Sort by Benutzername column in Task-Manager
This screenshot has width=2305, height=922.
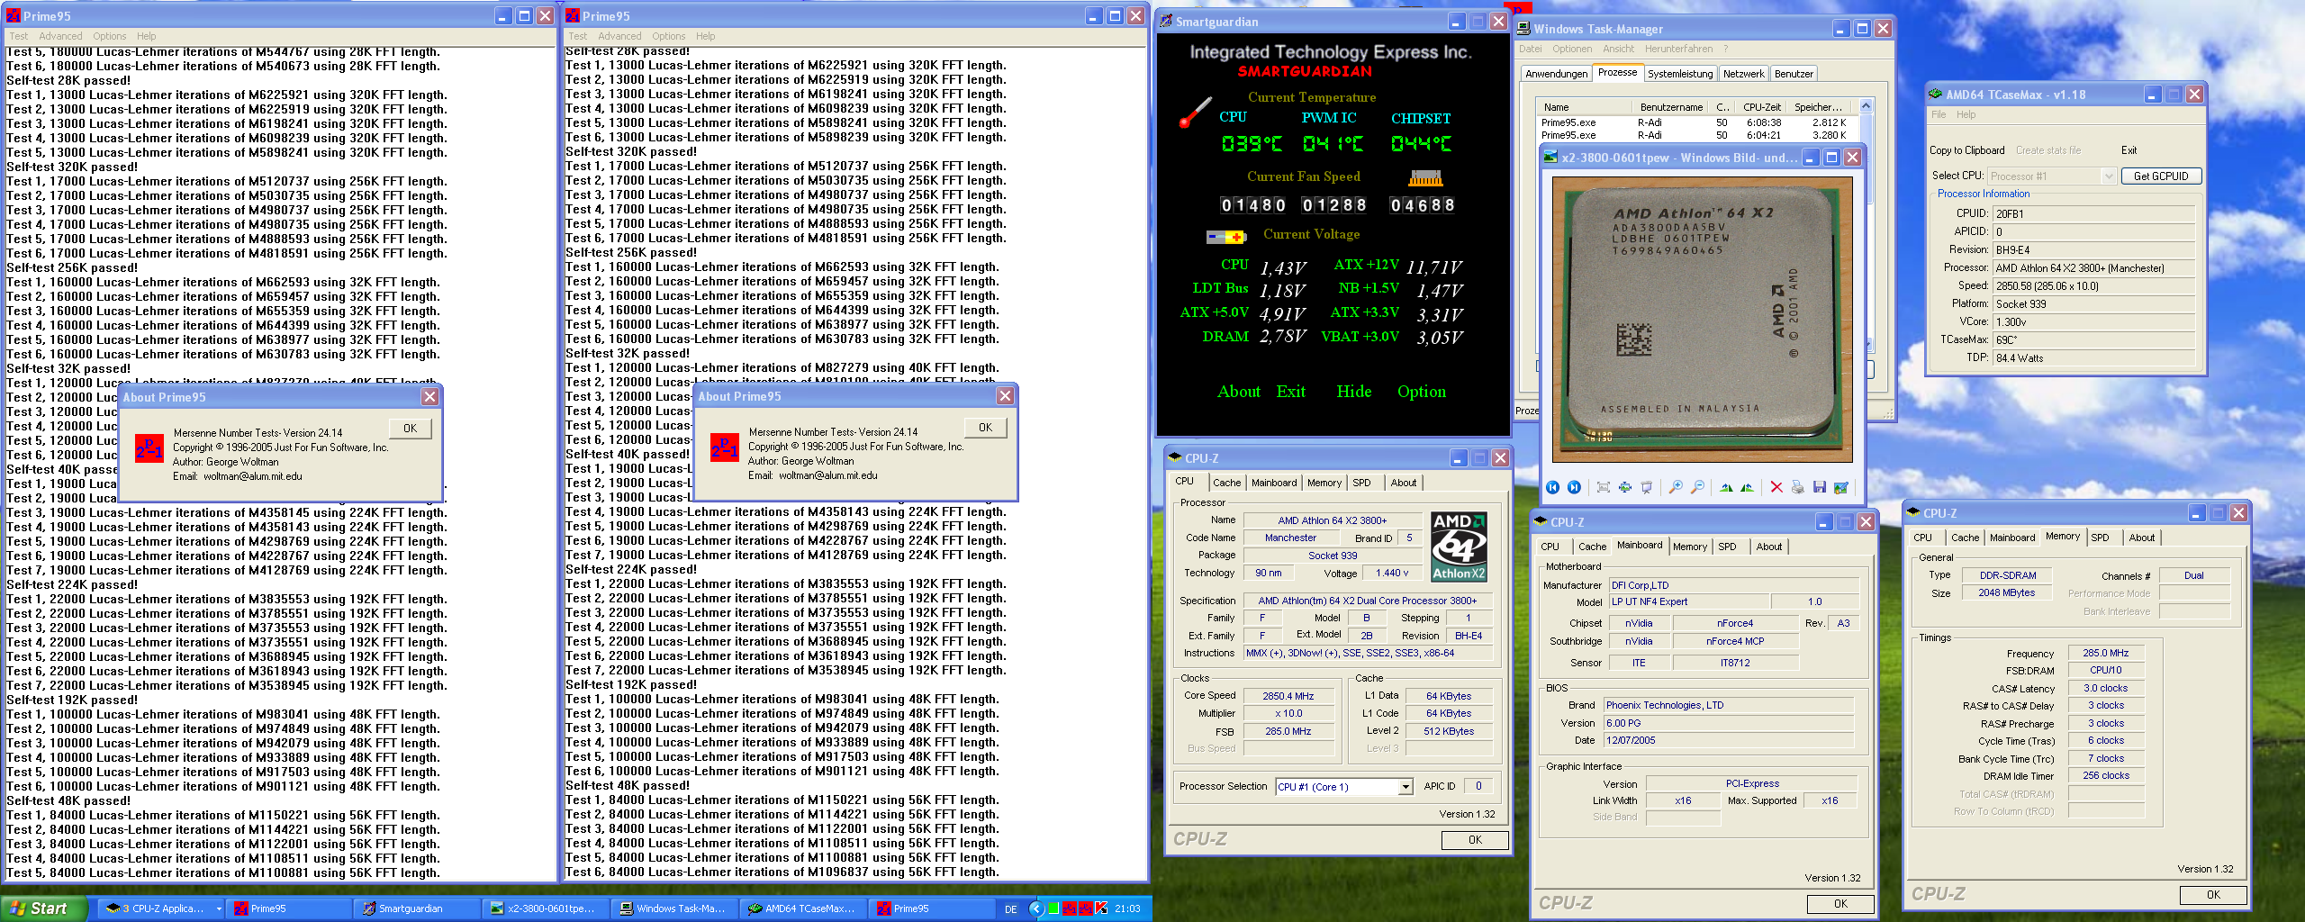[x=1671, y=107]
